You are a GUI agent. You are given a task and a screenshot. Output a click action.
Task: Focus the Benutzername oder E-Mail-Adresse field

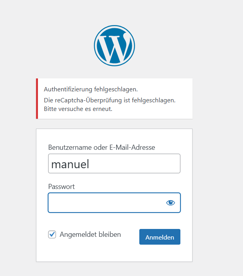tap(114, 163)
